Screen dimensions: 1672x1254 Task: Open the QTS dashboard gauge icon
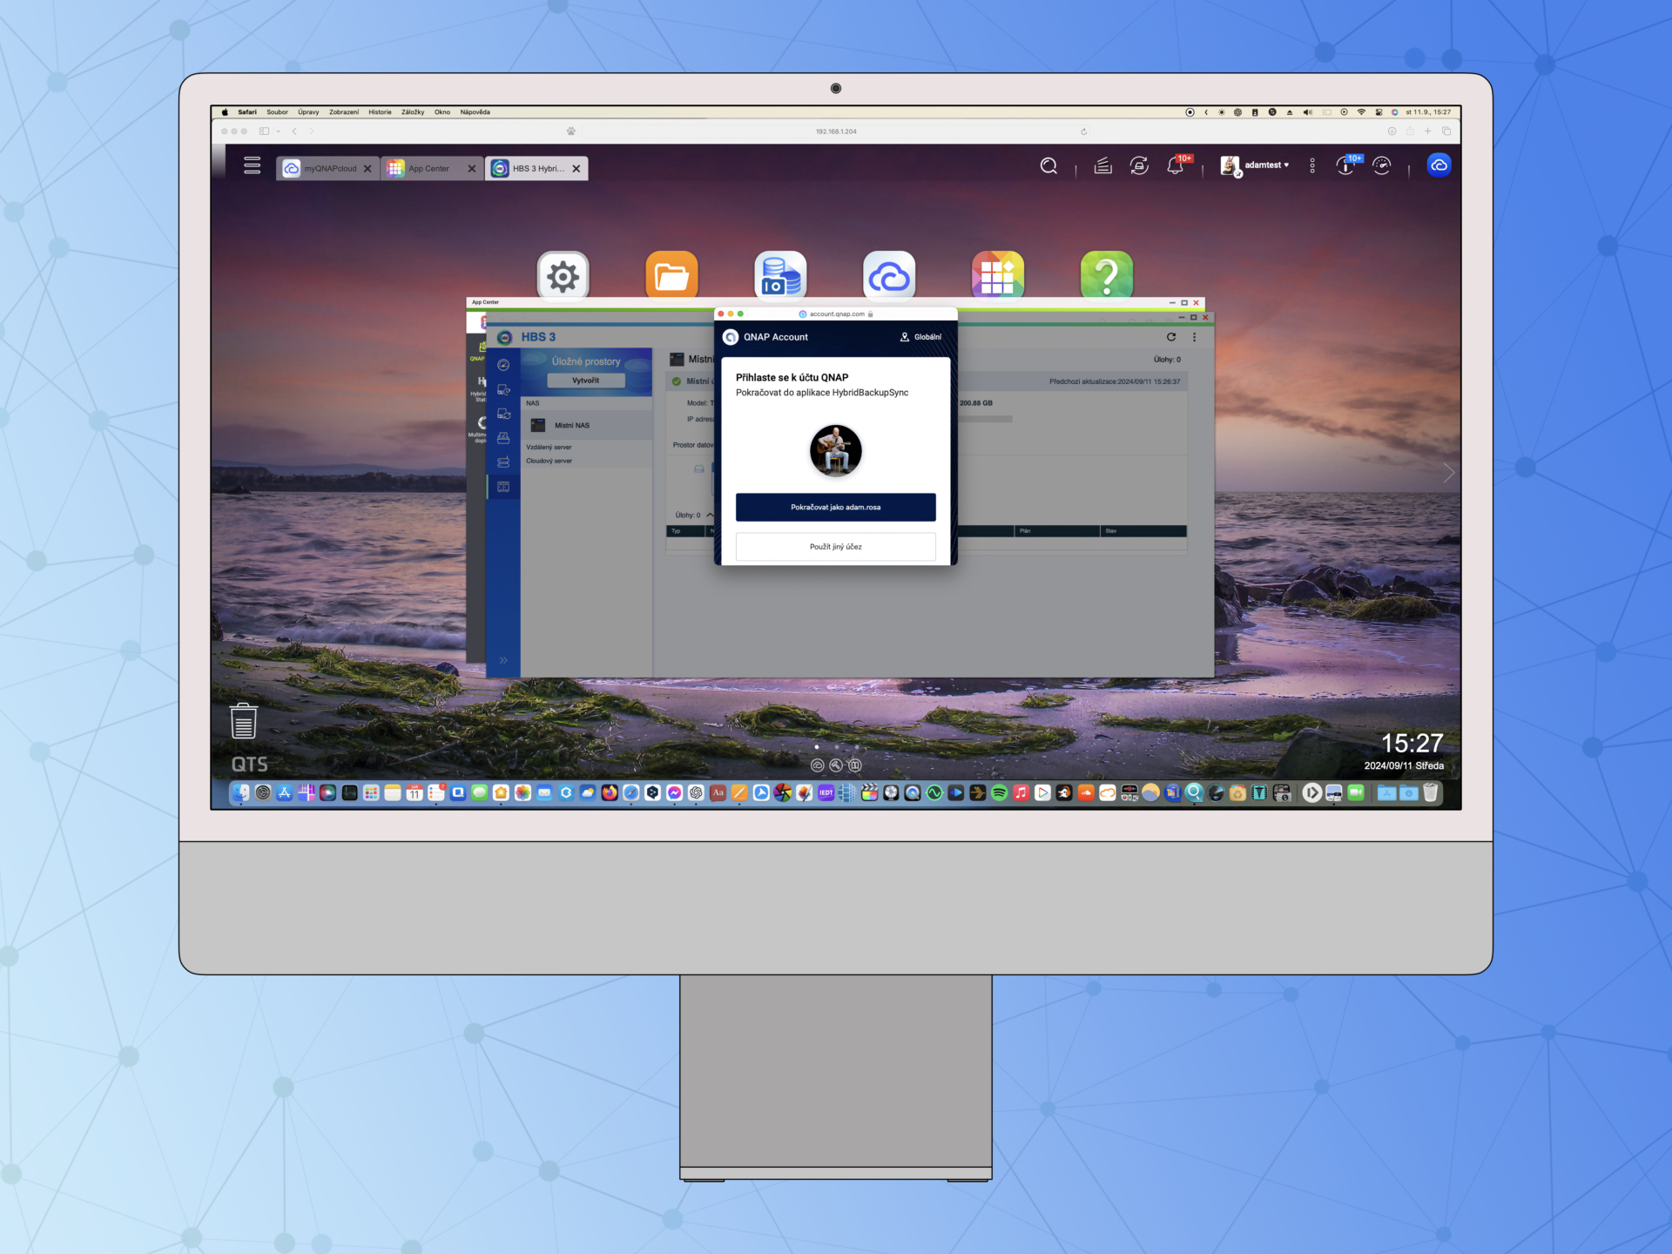1382,165
